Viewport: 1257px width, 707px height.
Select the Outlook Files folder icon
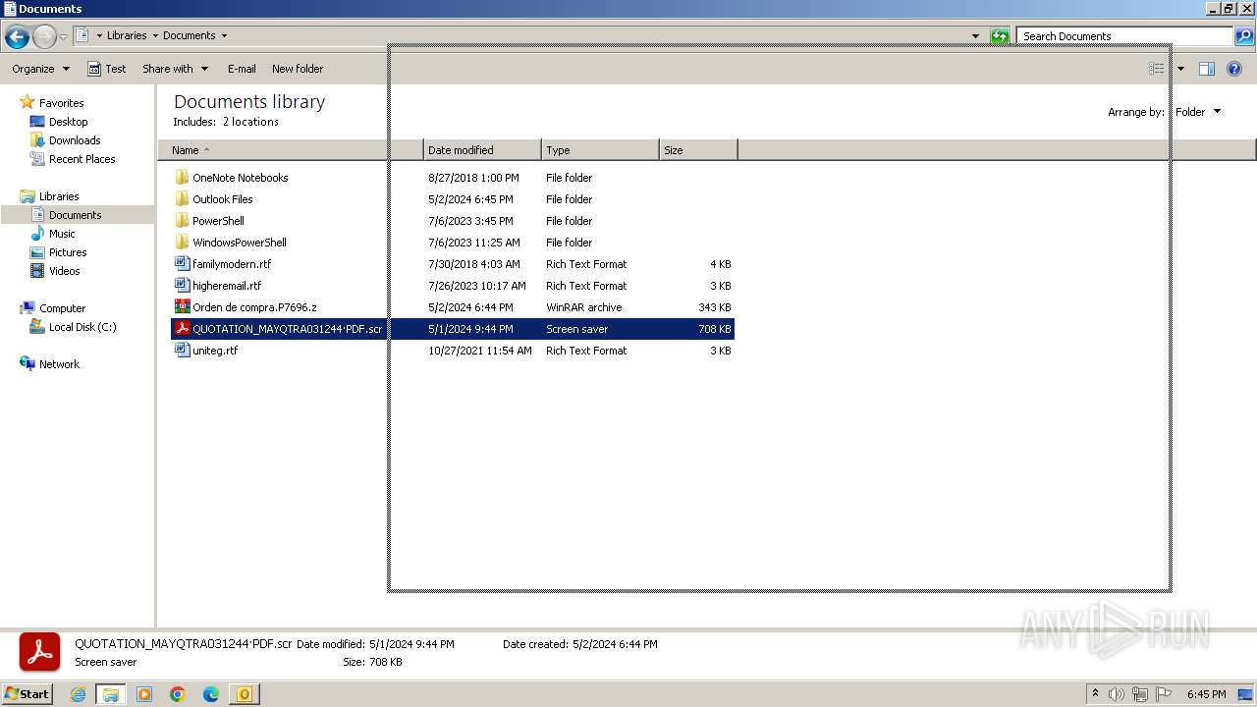pos(182,199)
